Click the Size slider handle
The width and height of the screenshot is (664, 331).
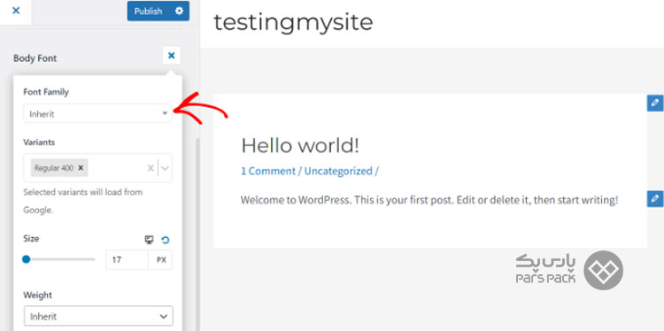point(27,259)
